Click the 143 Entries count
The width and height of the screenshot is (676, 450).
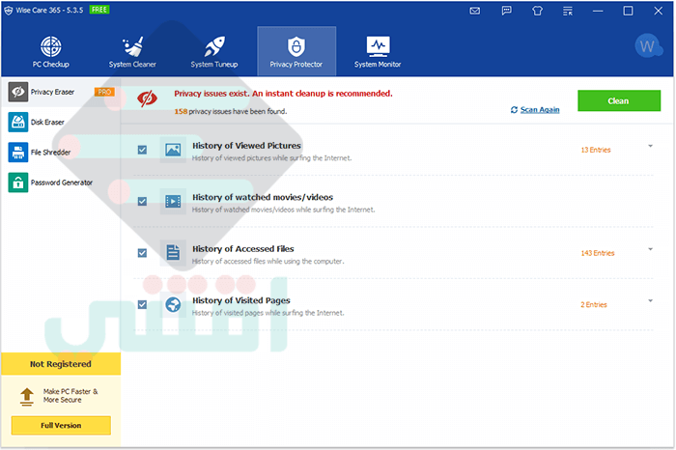pyautogui.click(x=598, y=253)
